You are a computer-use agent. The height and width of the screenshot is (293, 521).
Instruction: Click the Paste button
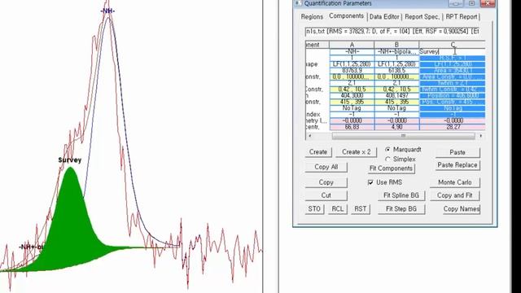click(458, 152)
